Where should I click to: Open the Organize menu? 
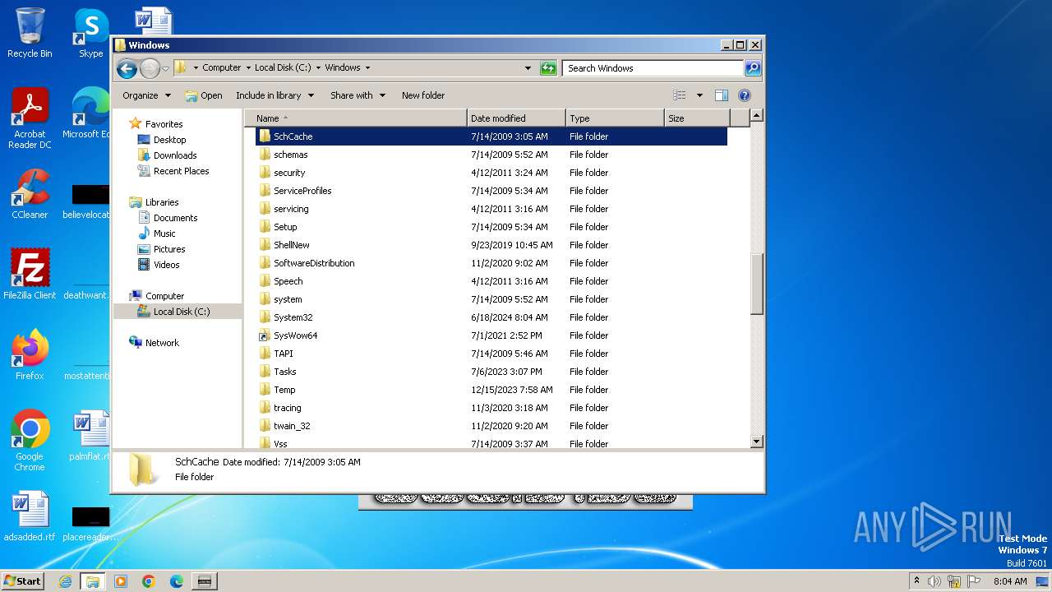point(146,95)
